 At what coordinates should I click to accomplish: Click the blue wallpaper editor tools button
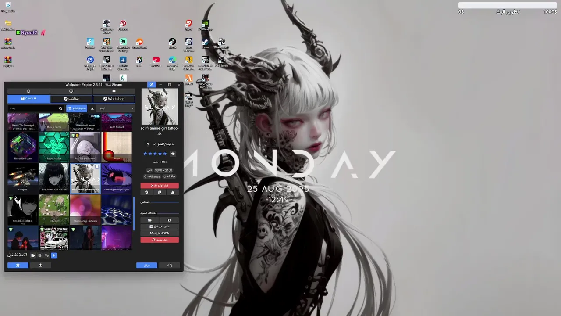[x=18, y=265]
